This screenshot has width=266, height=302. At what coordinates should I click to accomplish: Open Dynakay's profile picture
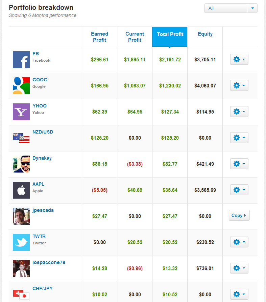point(21,164)
